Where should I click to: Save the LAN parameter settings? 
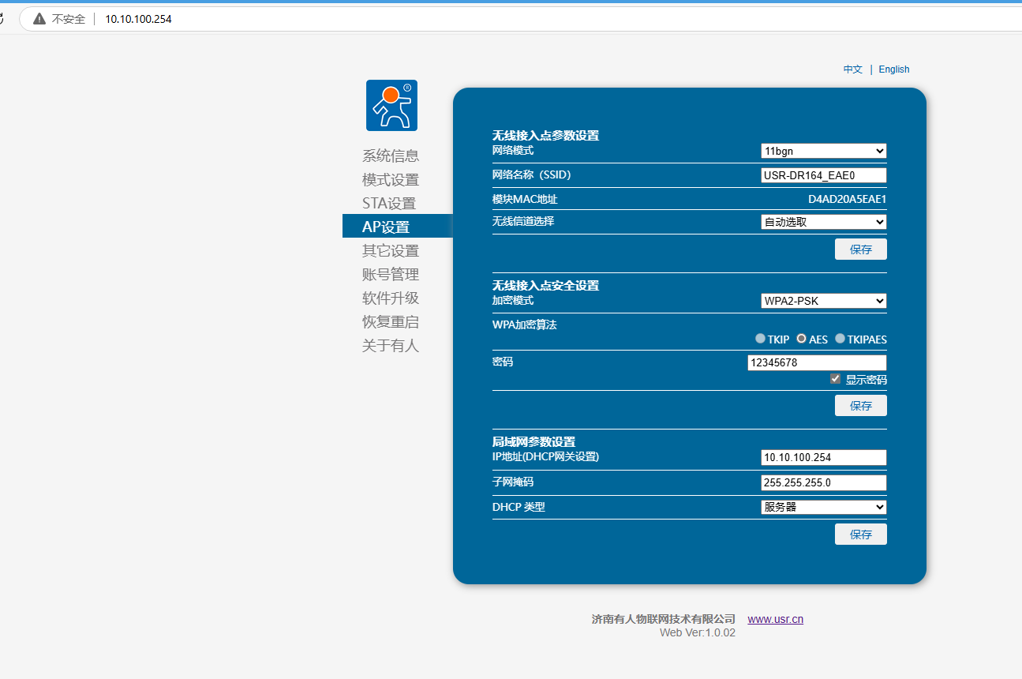[x=860, y=535]
